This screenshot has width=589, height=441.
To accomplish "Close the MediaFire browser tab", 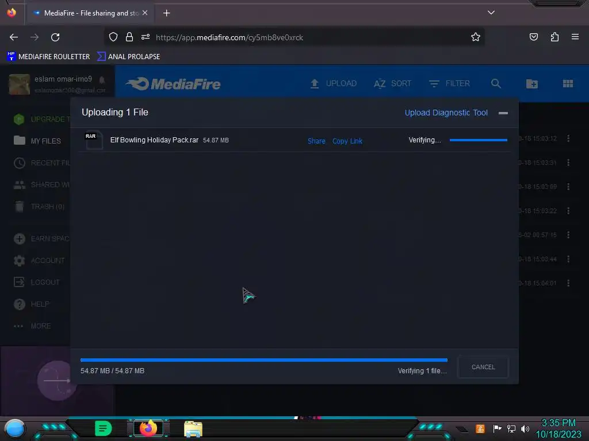I will 144,13.
